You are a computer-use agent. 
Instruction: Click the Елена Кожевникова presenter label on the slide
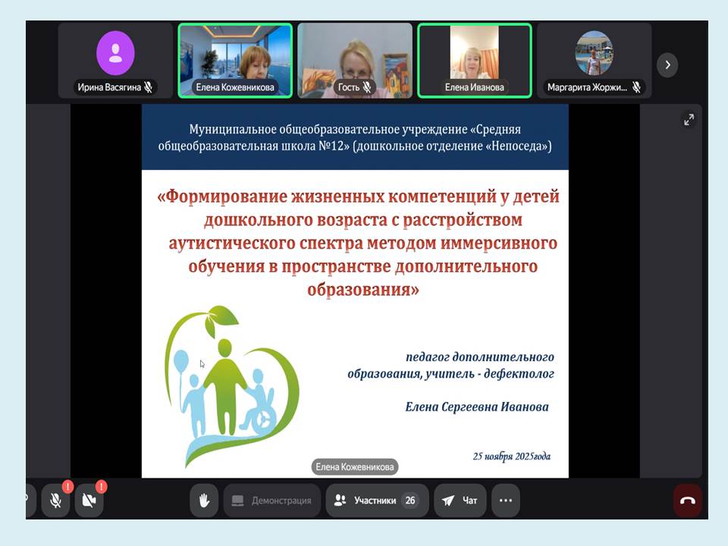click(x=355, y=467)
